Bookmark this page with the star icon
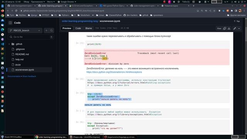Image resolution: width=247 pixels, height=139 pixels. click(215, 11)
